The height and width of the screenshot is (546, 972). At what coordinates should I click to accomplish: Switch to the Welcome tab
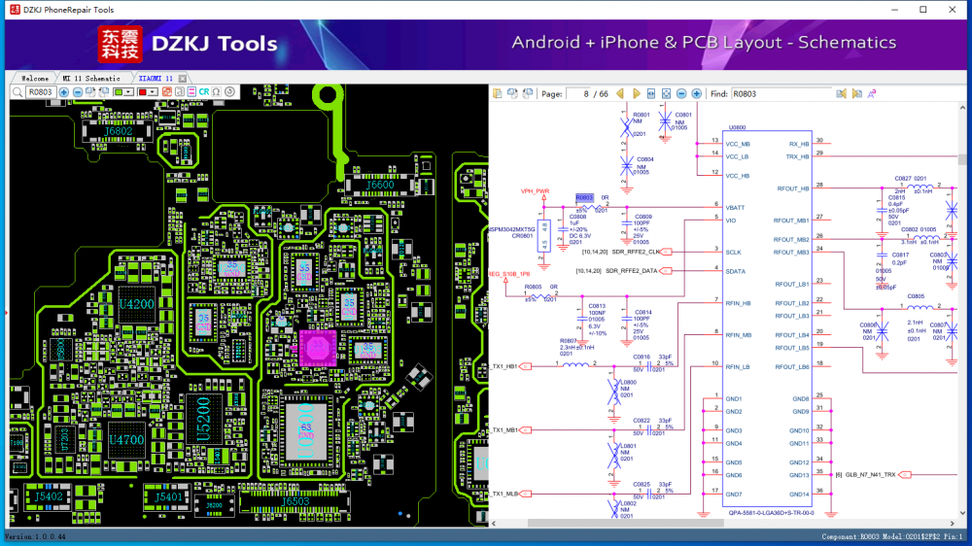[35, 78]
